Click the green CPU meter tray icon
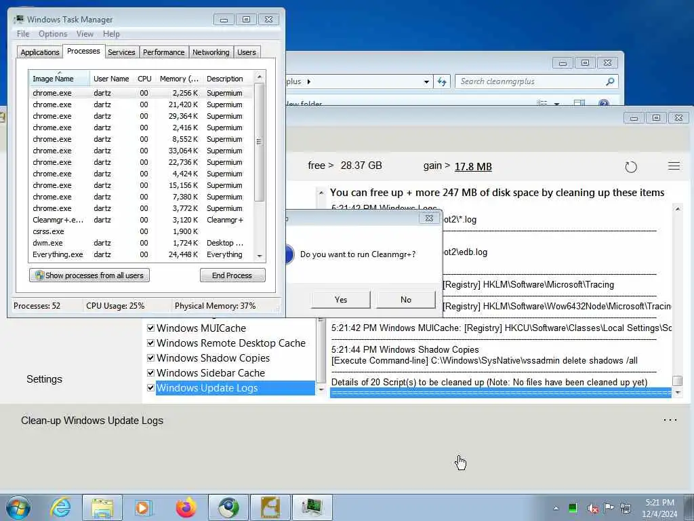 click(572, 507)
